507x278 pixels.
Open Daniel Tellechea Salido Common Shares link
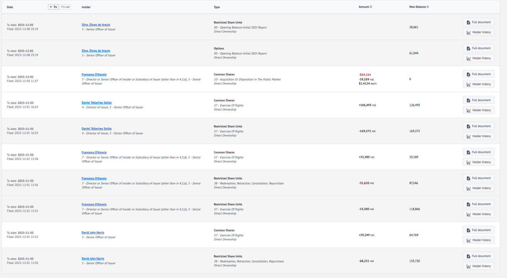point(97,103)
